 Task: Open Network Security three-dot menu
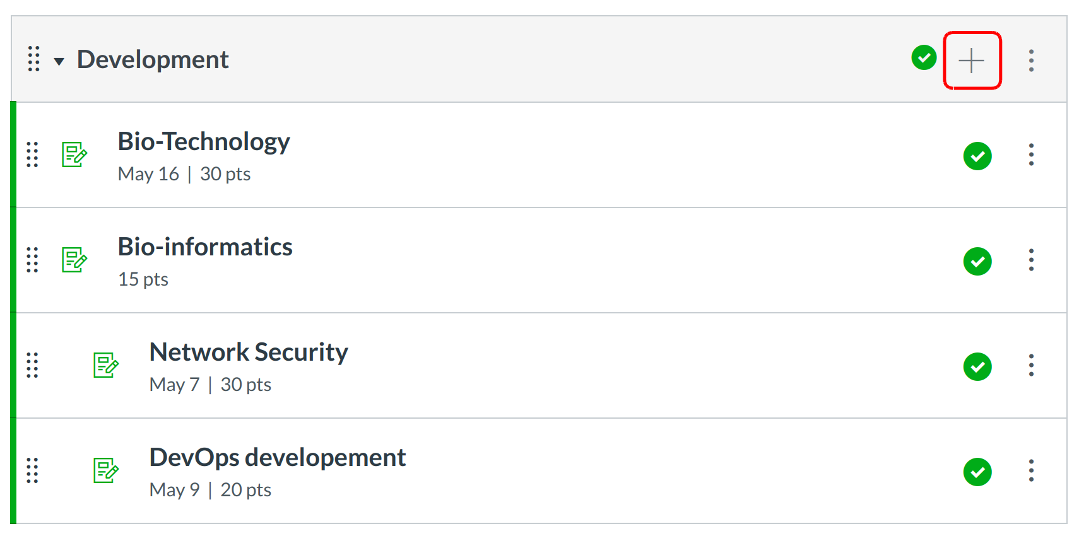1031,365
